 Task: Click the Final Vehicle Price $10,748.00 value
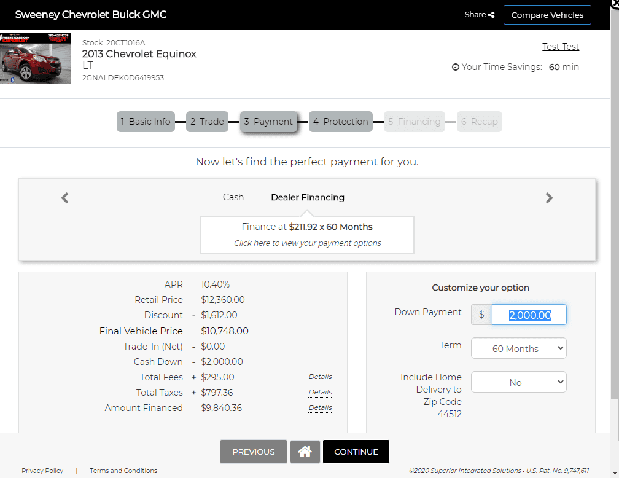click(x=225, y=331)
